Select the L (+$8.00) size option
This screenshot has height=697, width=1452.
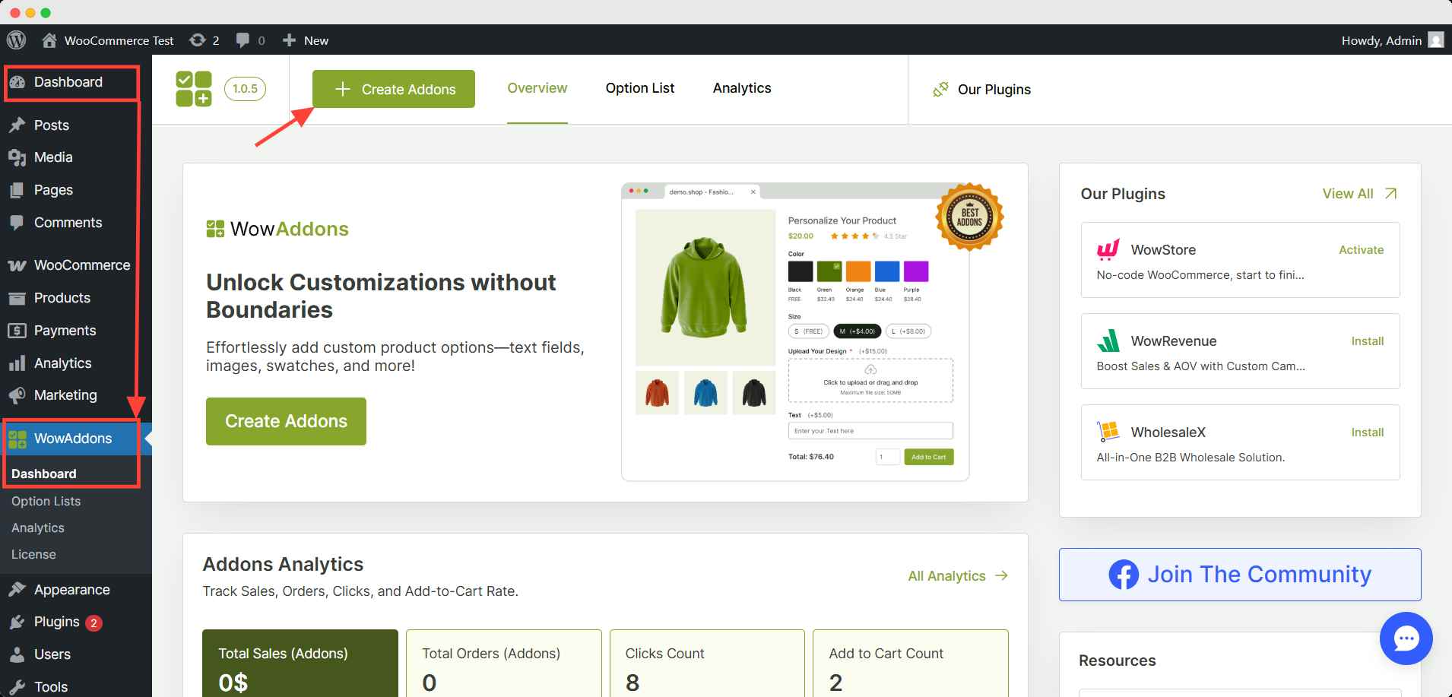pyautogui.click(x=908, y=331)
